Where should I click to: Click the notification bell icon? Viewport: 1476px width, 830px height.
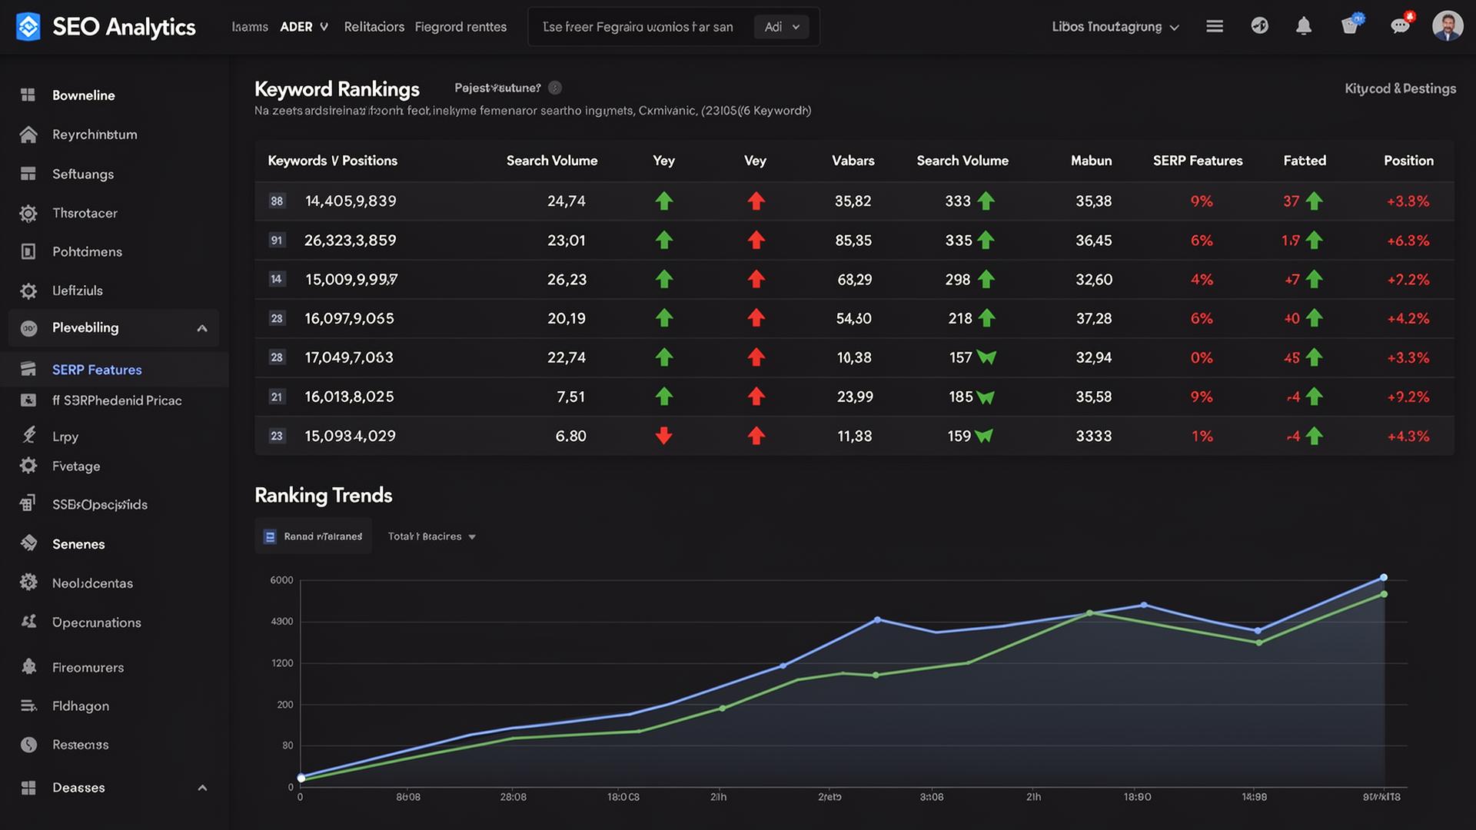point(1304,27)
